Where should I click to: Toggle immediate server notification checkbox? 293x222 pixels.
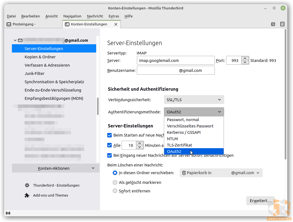109,155
